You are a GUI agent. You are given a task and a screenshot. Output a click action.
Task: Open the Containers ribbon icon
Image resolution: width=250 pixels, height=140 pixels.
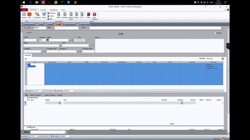coord(37,15)
